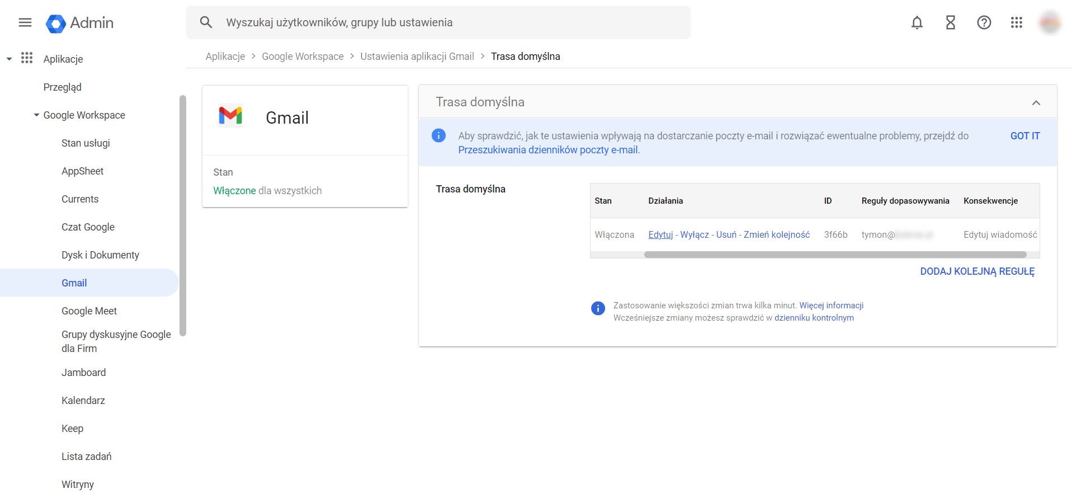Image resolution: width=1072 pixels, height=498 pixels.
Task: Click the search magnifier icon
Action: point(206,22)
